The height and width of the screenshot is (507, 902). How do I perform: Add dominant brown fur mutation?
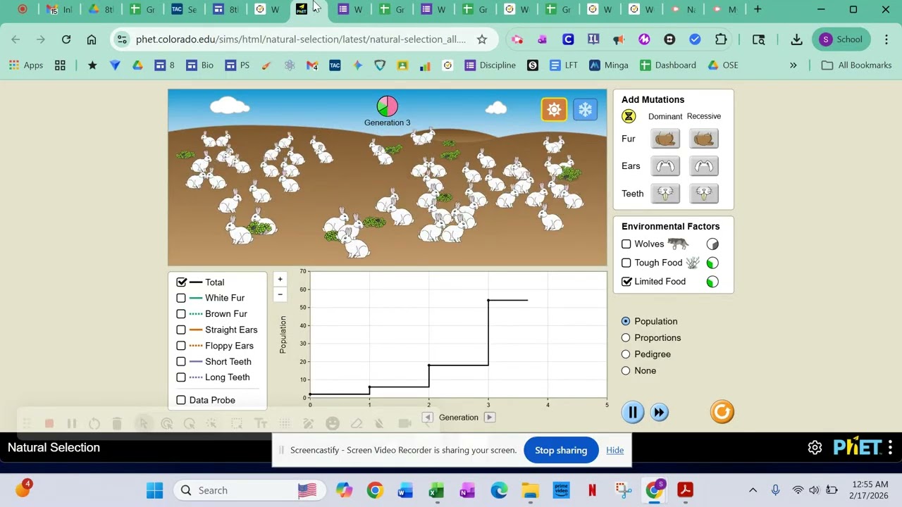click(x=665, y=139)
